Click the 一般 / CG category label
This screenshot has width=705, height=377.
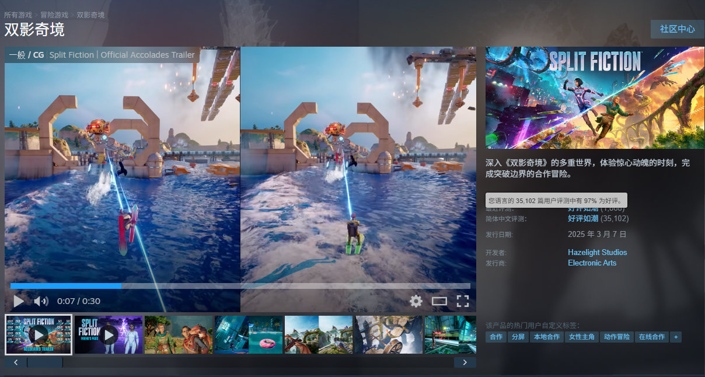pos(26,55)
